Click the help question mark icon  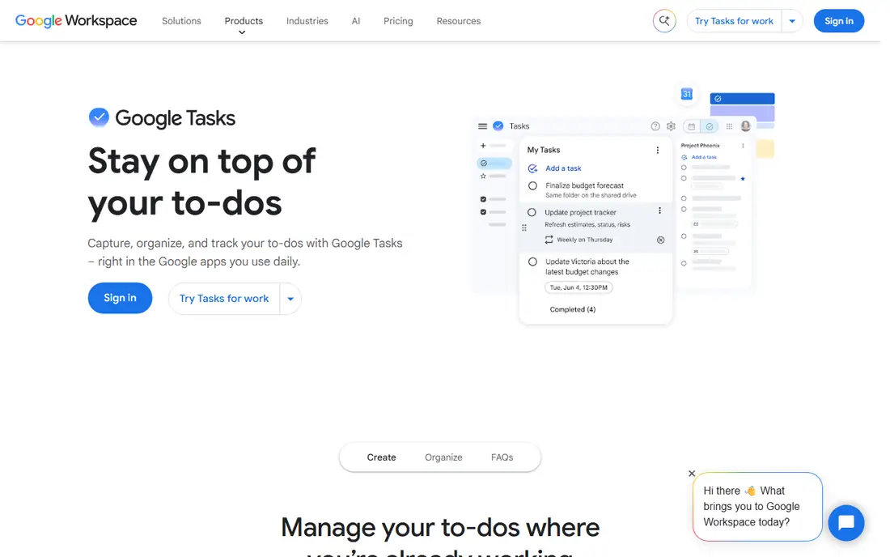[x=655, y=126]
